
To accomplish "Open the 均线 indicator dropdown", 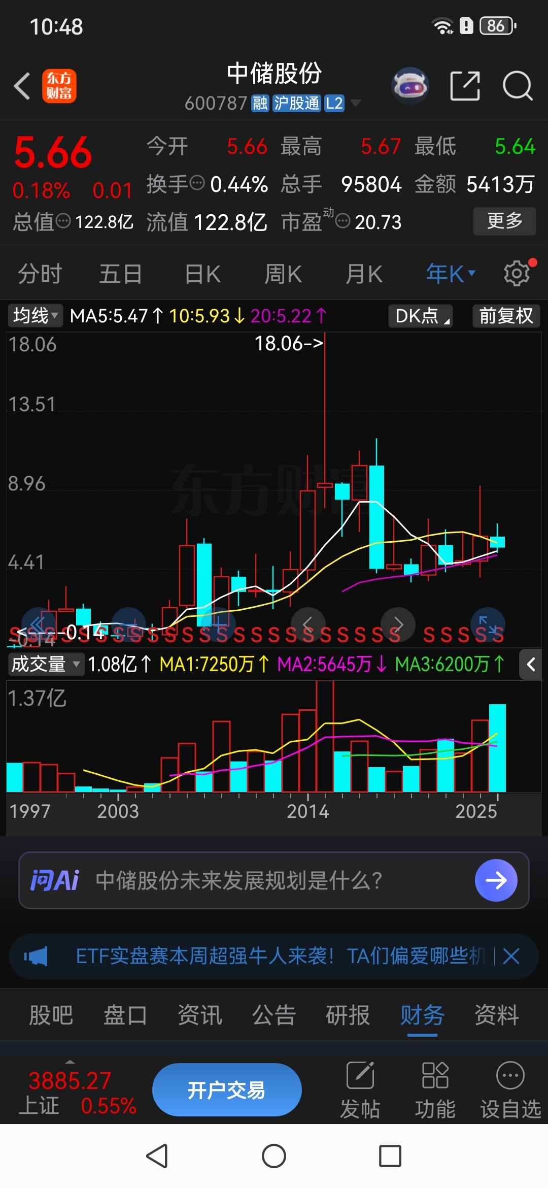I will (35, 316).
